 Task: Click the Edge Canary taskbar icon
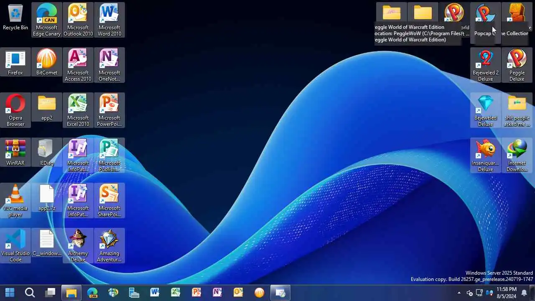(92, 293)
